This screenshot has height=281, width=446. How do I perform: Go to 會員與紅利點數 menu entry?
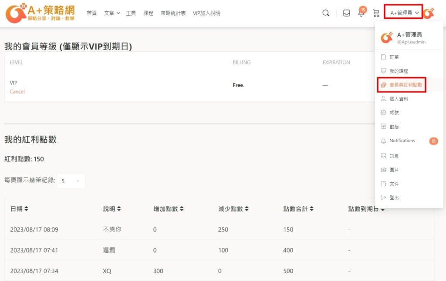(x=405, y=85)
